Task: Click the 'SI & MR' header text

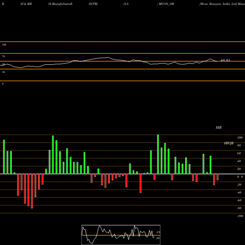Action: click(x=26, y=4)
